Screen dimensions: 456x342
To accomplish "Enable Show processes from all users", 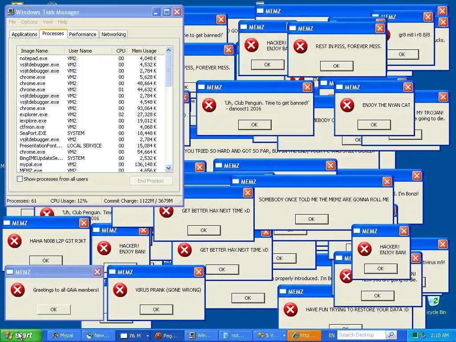I will tap(20, 179).
